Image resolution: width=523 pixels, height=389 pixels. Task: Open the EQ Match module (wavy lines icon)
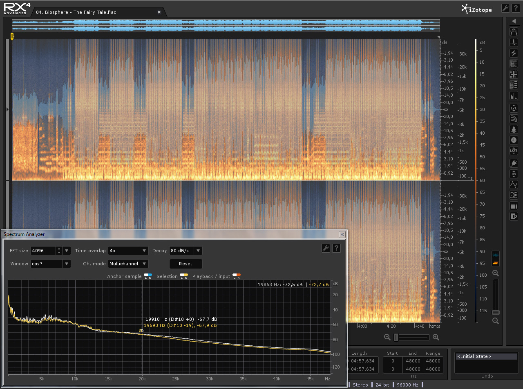point(514,119)
